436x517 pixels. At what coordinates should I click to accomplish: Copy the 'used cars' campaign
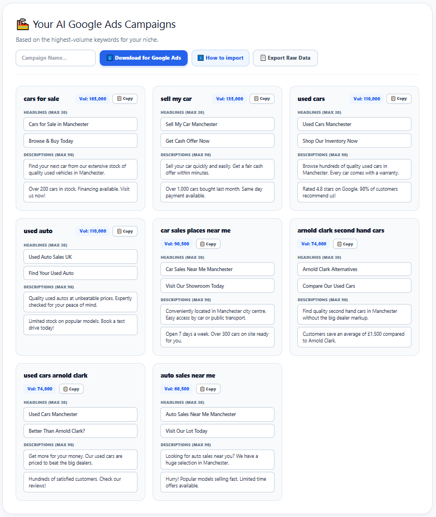pos(399,99)
